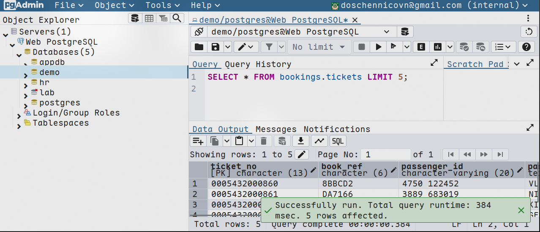This screenshot has width=540, height=232.
Task: Click the Explain query E button
Action: point(421,47)
